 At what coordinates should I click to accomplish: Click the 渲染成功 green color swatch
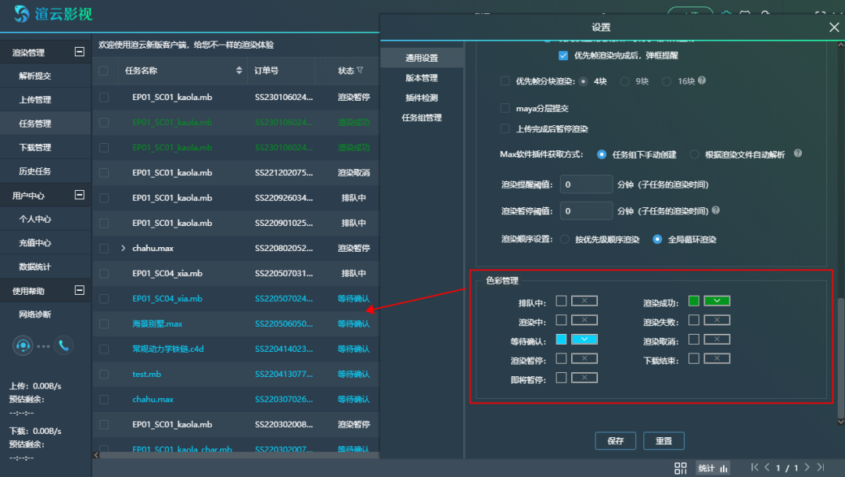click(694, 301)
